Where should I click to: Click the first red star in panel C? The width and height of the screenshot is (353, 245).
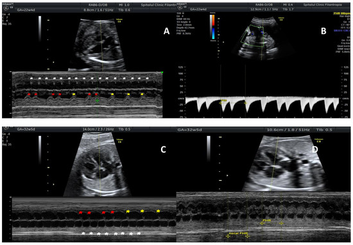pyautogui.click(x=81, y=212)
